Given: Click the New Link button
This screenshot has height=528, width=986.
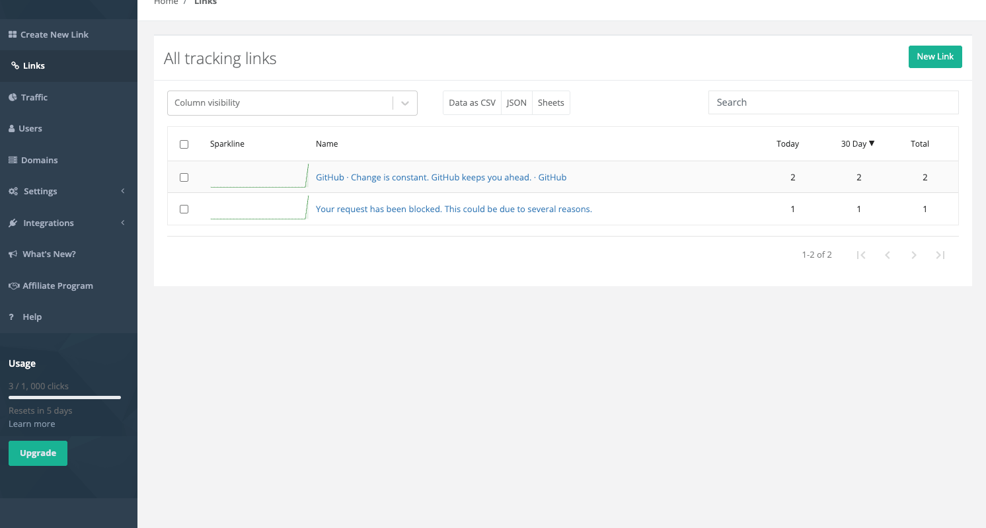Looking at the screenshot, I should [x=935, y=56].
